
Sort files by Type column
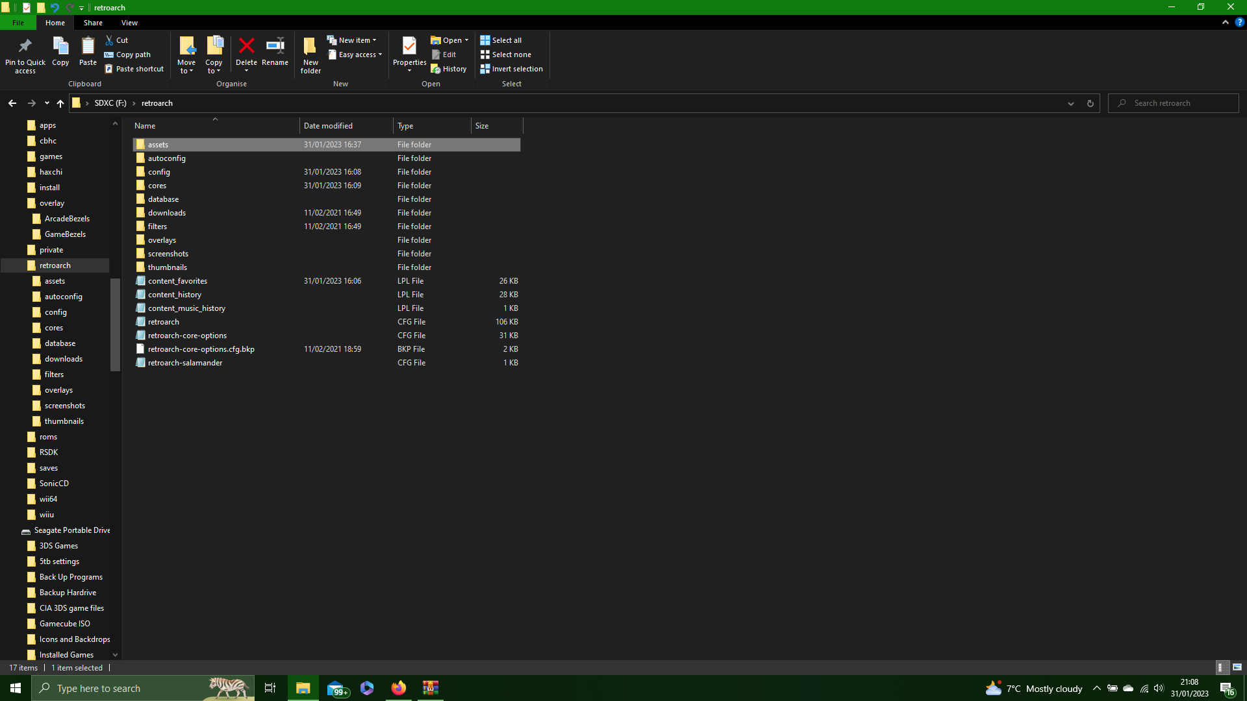point(432,126)
